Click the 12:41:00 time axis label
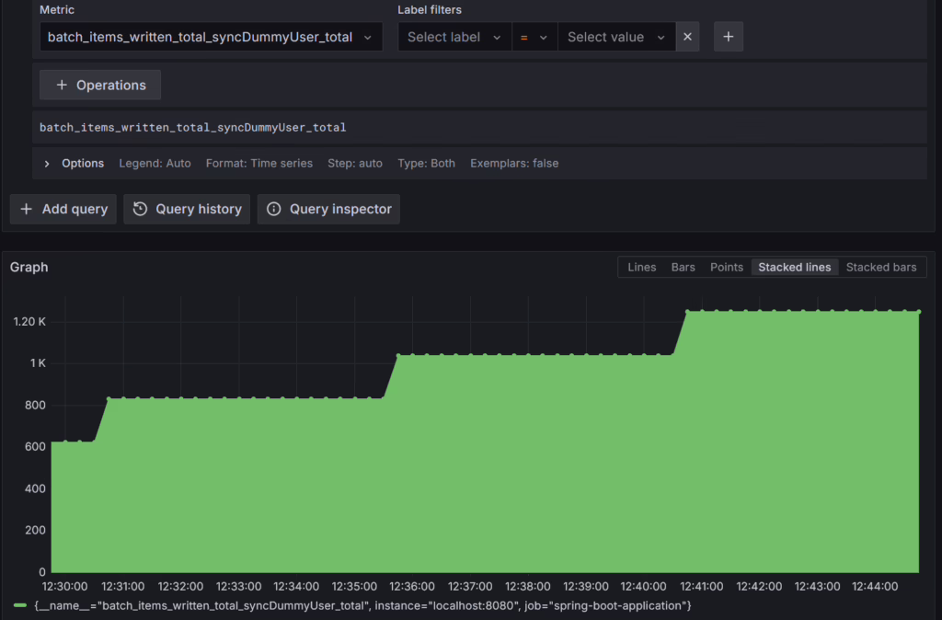Screen dimensions: 942x620 tap(702, 586)
